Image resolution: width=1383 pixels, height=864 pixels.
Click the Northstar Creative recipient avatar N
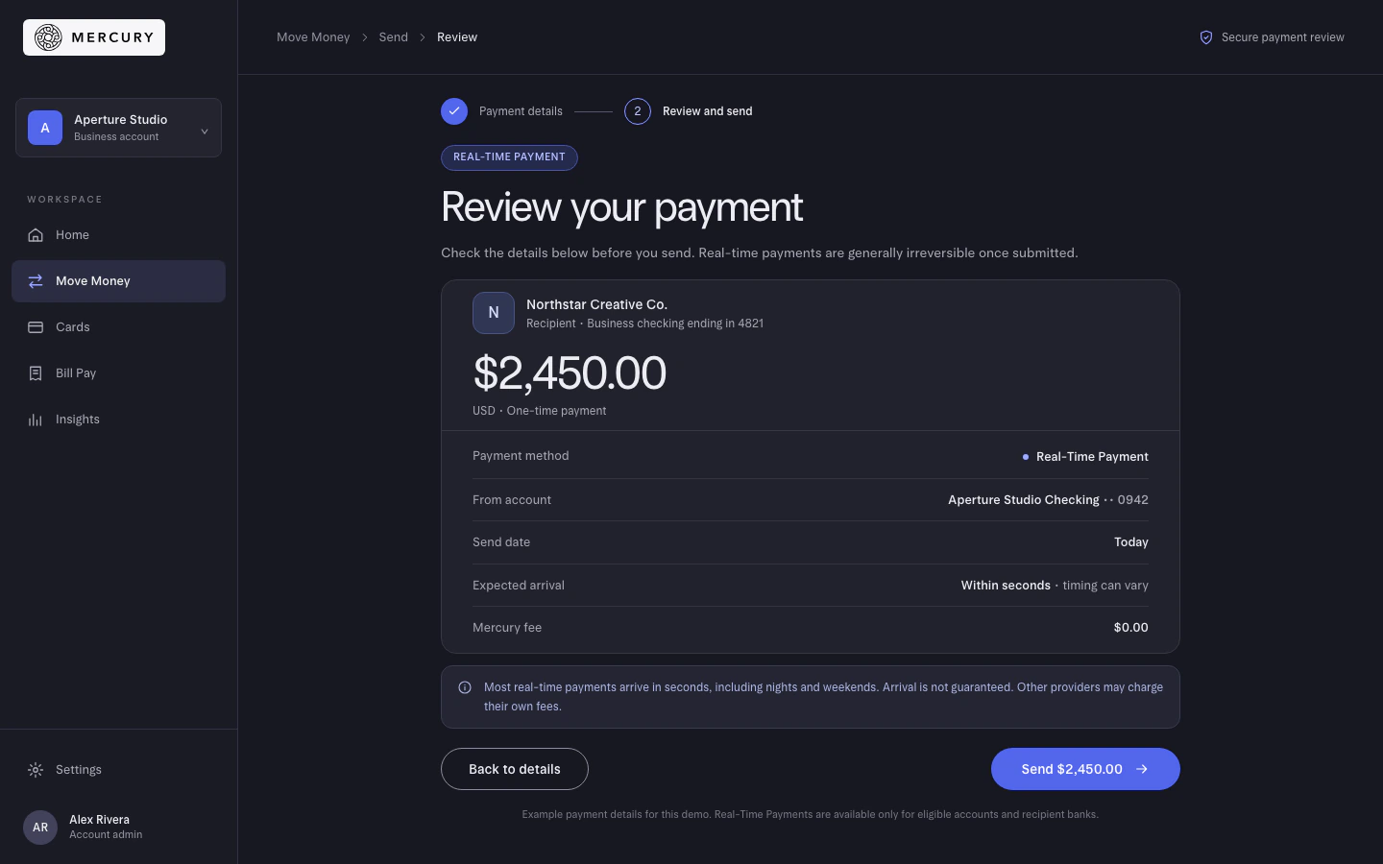[x=494, y=313]
